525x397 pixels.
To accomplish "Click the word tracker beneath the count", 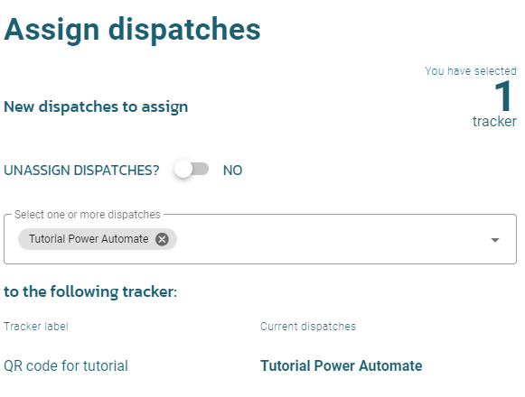I will click(x=494, y=122).
